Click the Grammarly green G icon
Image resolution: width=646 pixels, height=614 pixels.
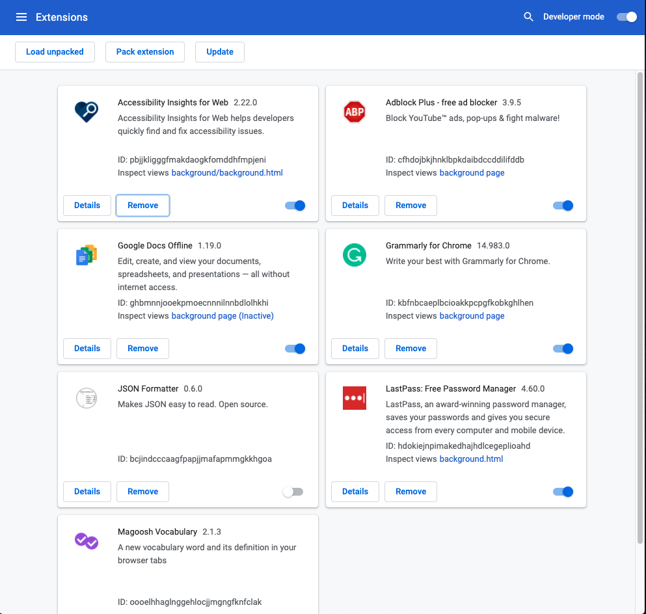tap(355, 255)
